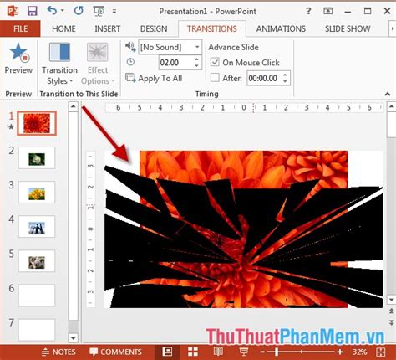Switch to the INSERT tab

(108, 28)
